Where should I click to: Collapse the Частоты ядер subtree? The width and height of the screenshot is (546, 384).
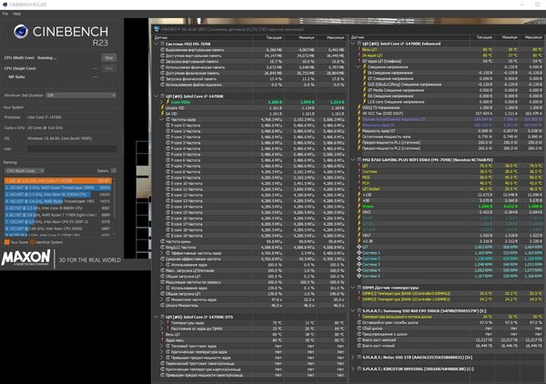click(162, 119)
